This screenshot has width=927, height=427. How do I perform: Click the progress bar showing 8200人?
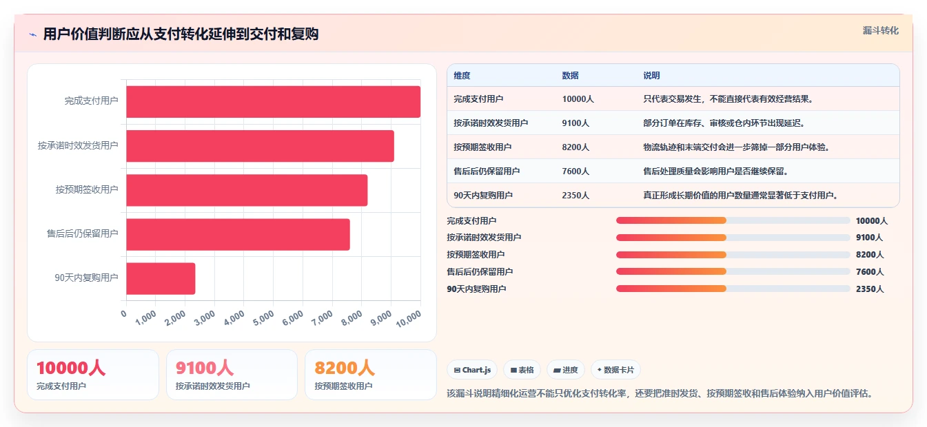coord(733,255)
